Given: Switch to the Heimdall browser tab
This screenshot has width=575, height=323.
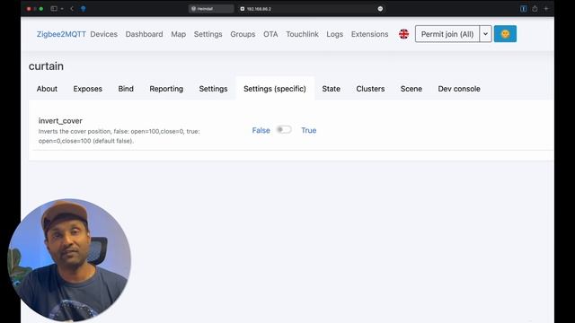Looking at the screenshot, I should point(211,9).
